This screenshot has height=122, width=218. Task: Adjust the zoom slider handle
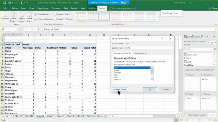(x=200, y=120)
